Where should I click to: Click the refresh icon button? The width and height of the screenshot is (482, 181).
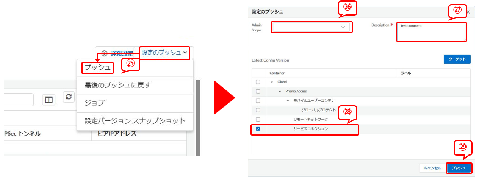pos(68,97)
